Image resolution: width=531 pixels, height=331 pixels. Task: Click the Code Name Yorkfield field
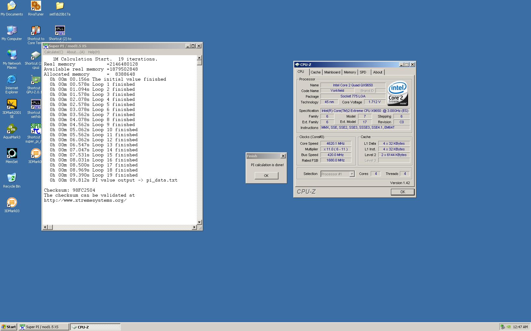pos(337,90)
